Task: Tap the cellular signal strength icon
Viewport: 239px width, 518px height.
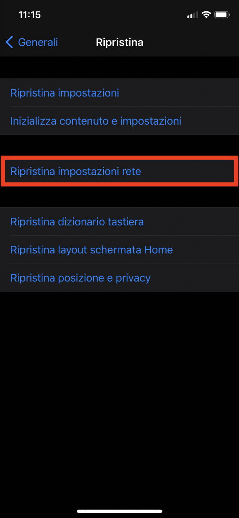Action: (x=192, y=15)
